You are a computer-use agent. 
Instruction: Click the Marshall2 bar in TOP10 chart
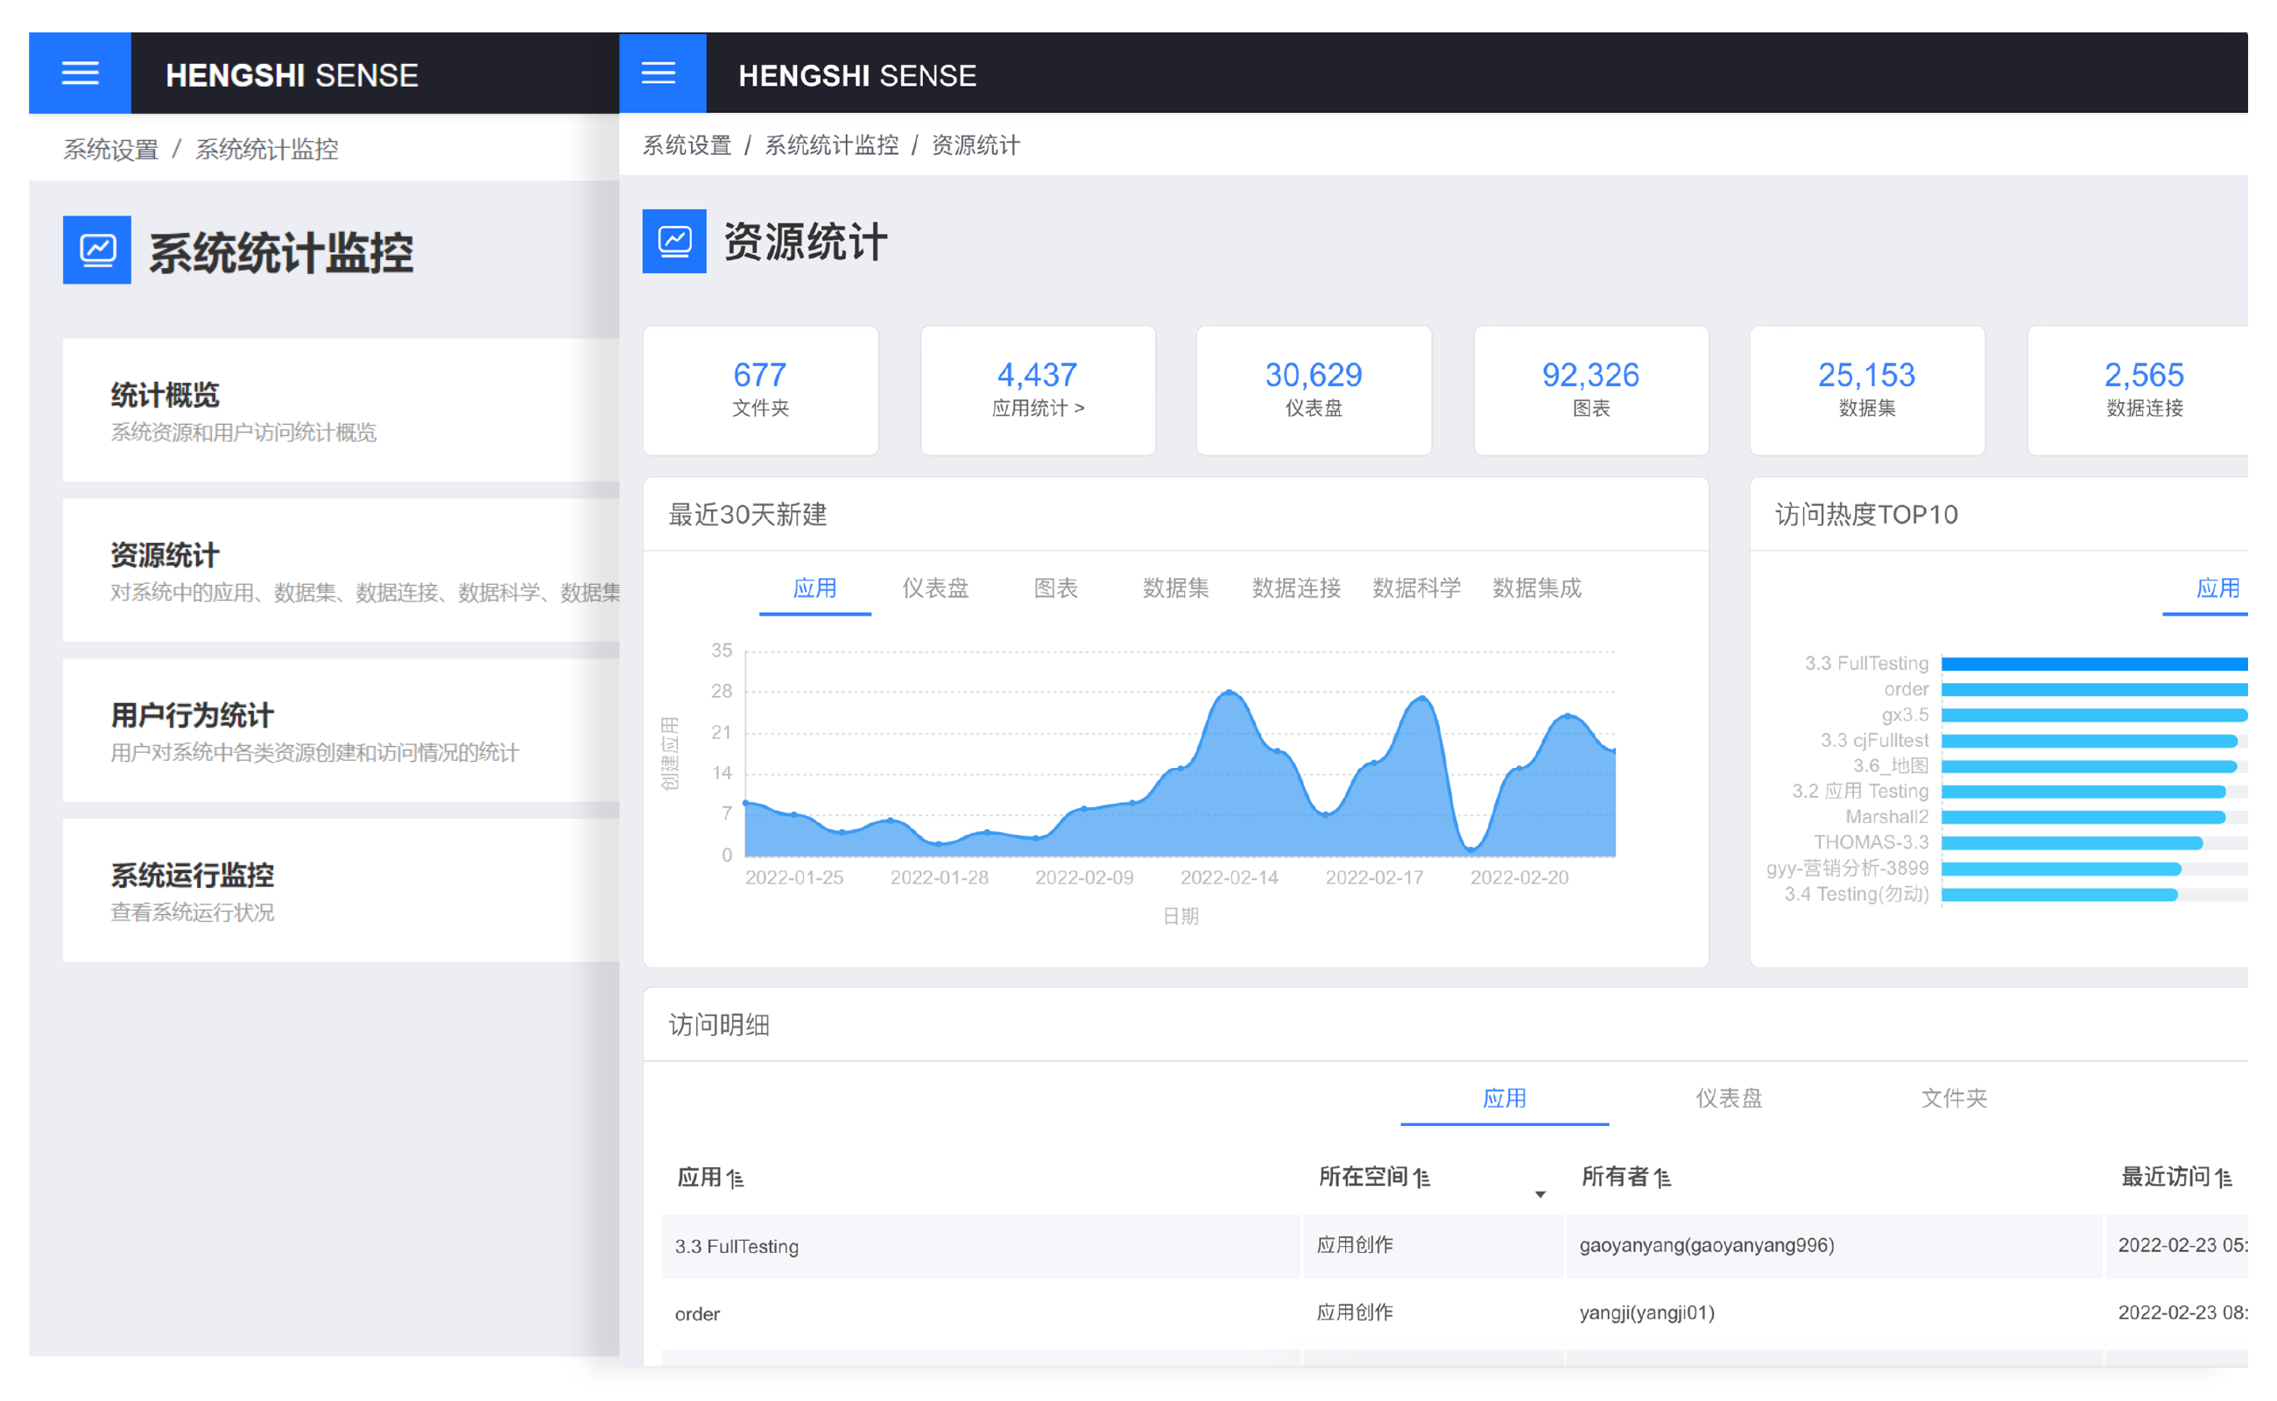(2083, 817)
